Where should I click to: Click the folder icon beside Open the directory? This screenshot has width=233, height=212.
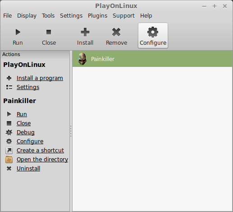click(x=9, y=160)
